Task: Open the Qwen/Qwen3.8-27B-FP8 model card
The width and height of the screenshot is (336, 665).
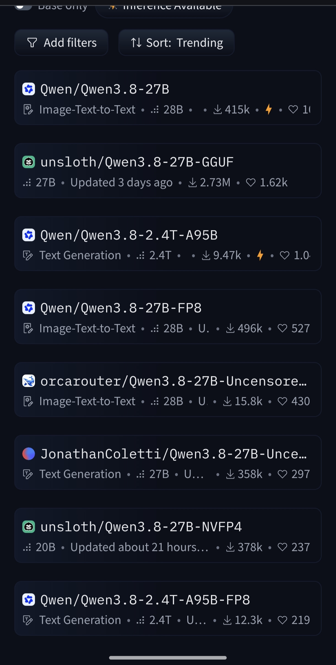Action: click(x=168, y=316)
